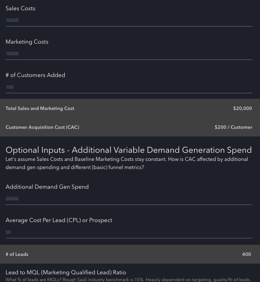260x282 pixels.
Task: Click the "Sales Costs" label text
Action: pyautogui.click(x=20, y=9)
